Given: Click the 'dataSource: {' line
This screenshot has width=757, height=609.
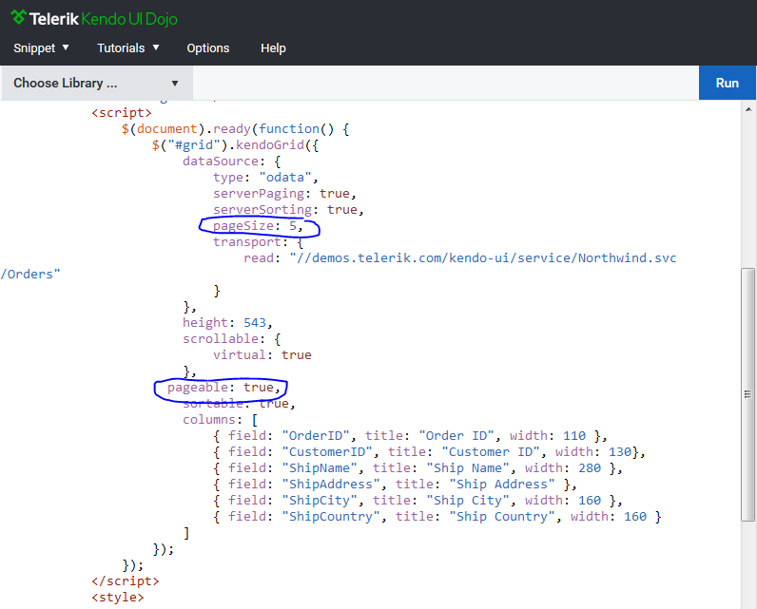Looking at the screenshot, I should [232, 162].
